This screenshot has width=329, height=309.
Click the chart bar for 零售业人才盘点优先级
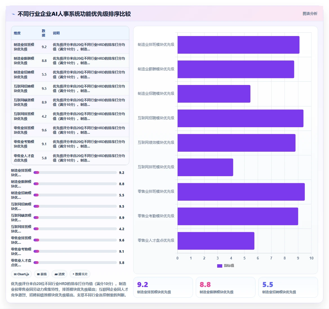click(x=216, y=241)
